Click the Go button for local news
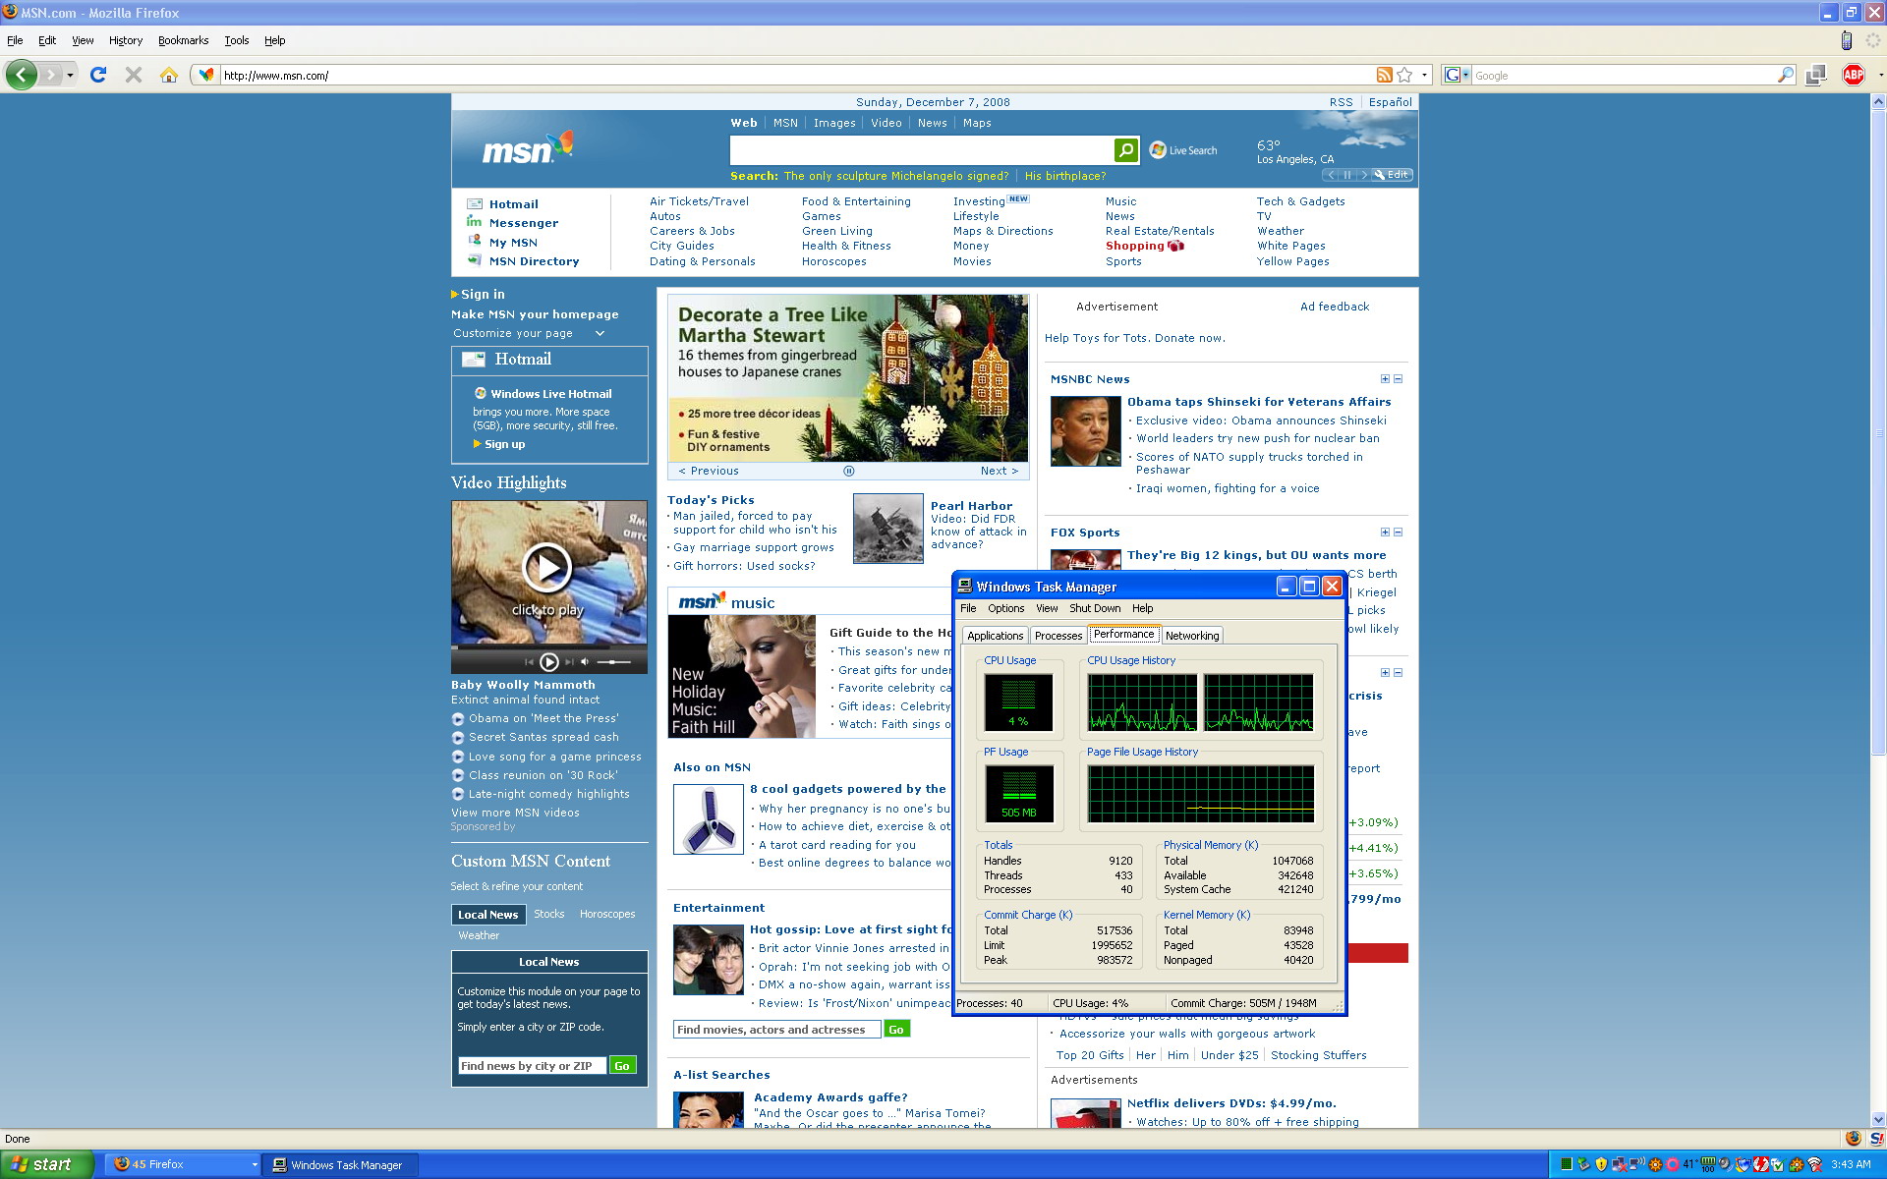Viewport: 1887px width, 1179px height. [622, 1066]
